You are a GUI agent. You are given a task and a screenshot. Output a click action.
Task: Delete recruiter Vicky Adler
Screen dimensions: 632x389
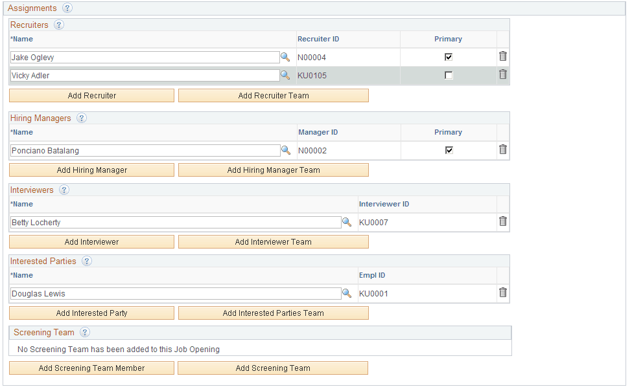502,74
